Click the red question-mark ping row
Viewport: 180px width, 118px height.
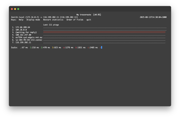tap(104, 32)
